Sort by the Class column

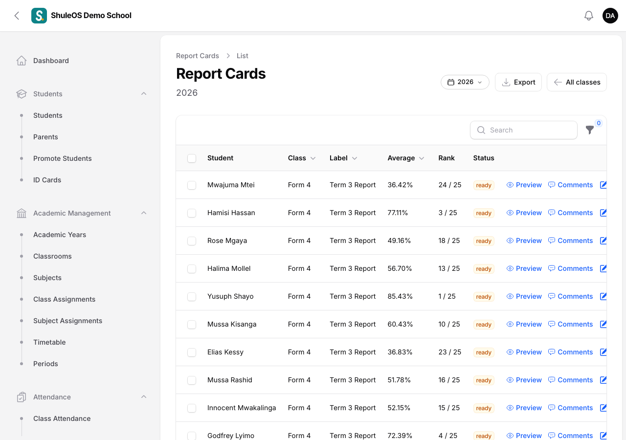302,158
